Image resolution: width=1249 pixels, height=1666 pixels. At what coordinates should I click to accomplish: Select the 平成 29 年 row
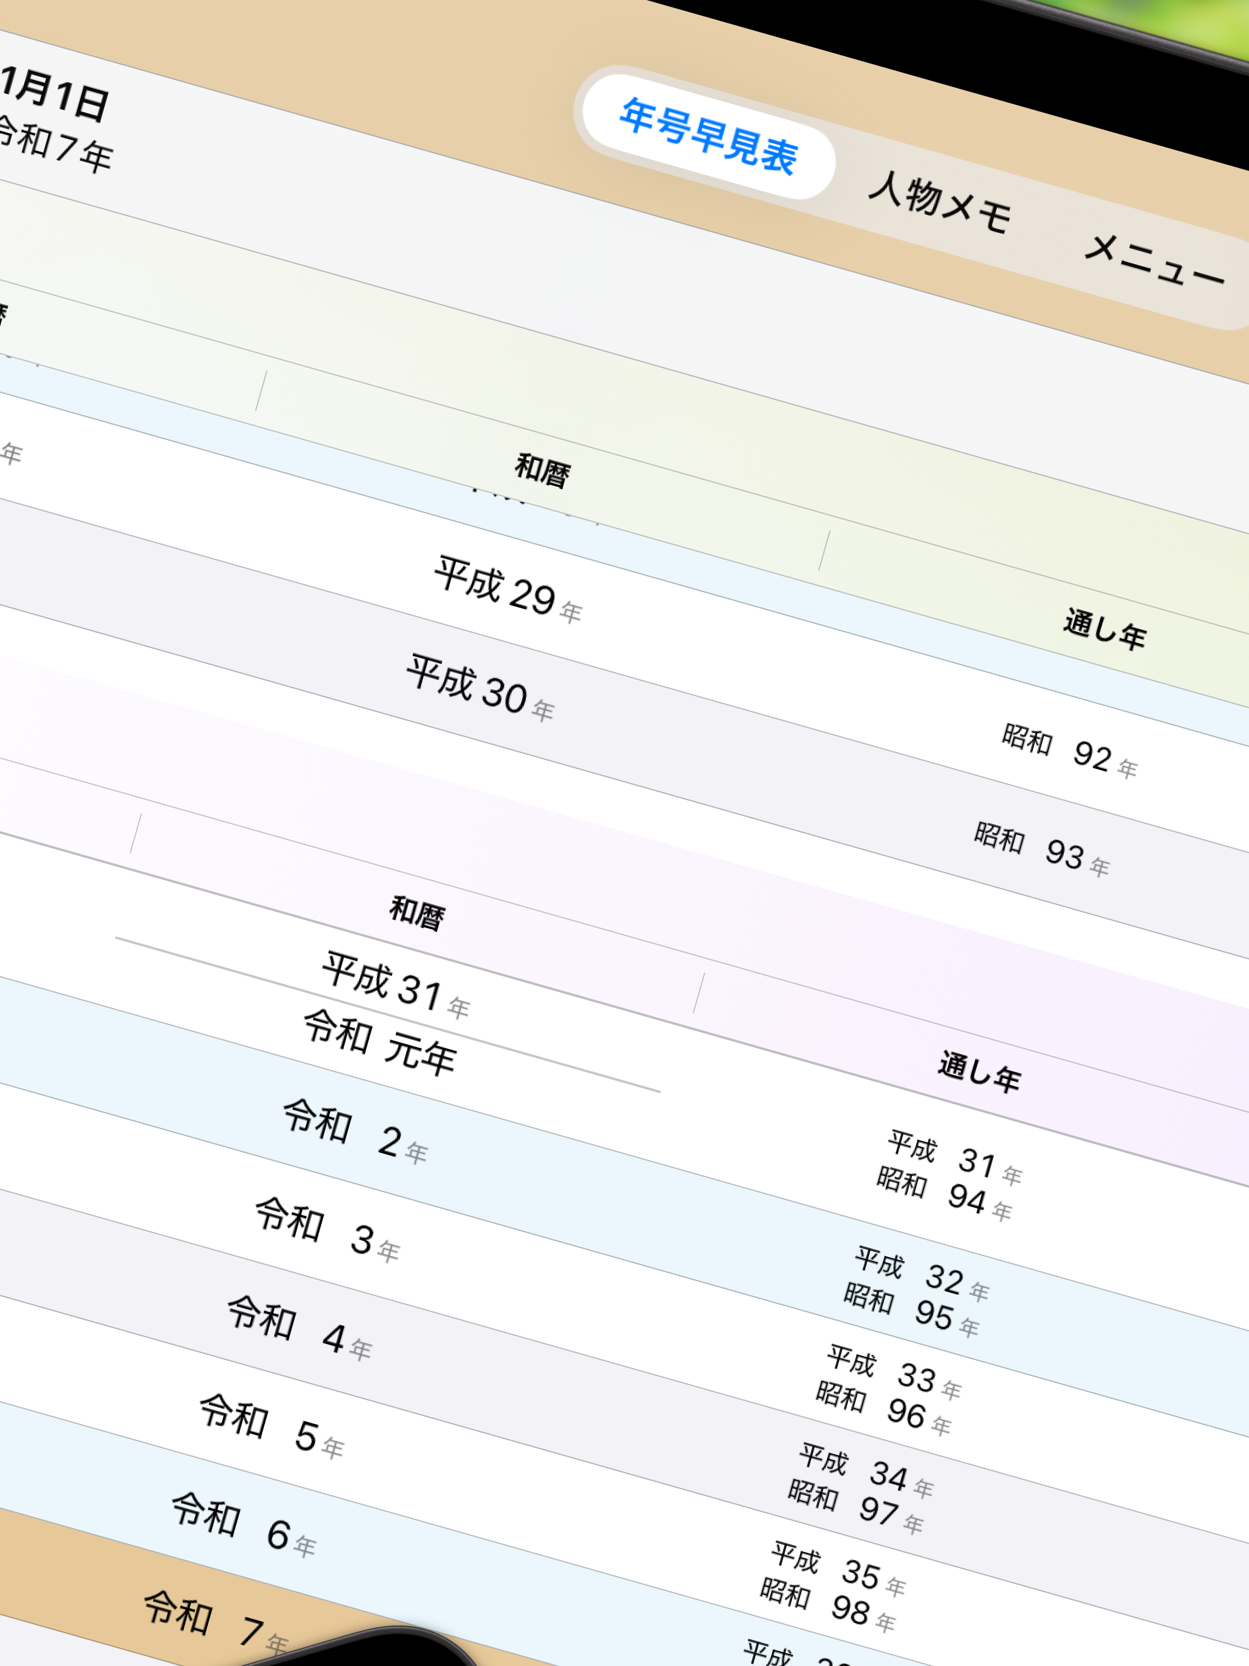coord(508,589)
